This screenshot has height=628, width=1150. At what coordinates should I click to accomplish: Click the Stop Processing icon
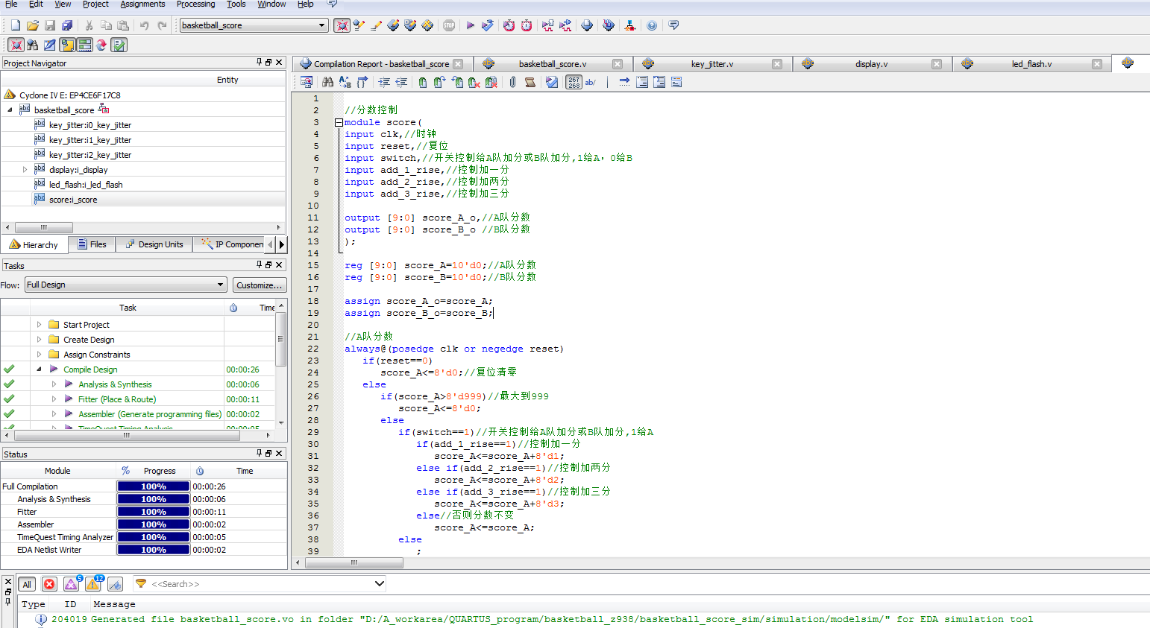(449, 25)
